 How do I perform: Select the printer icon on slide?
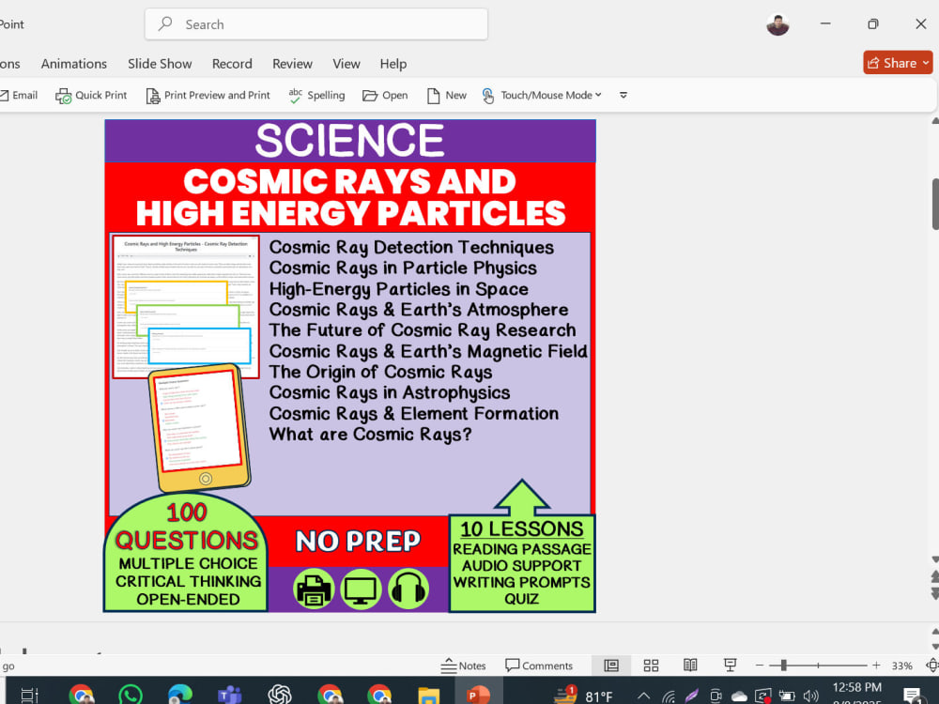(314, 589)
